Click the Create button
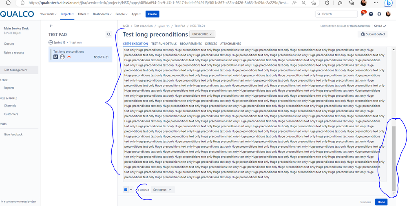The height and width of the screenshot is (206, 407). [153, 14]
